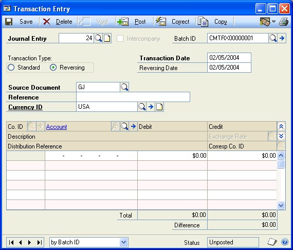Open the by Batch ID sort dropdown
The width and height of the screenshot is (293, 250).
(123, 242)
